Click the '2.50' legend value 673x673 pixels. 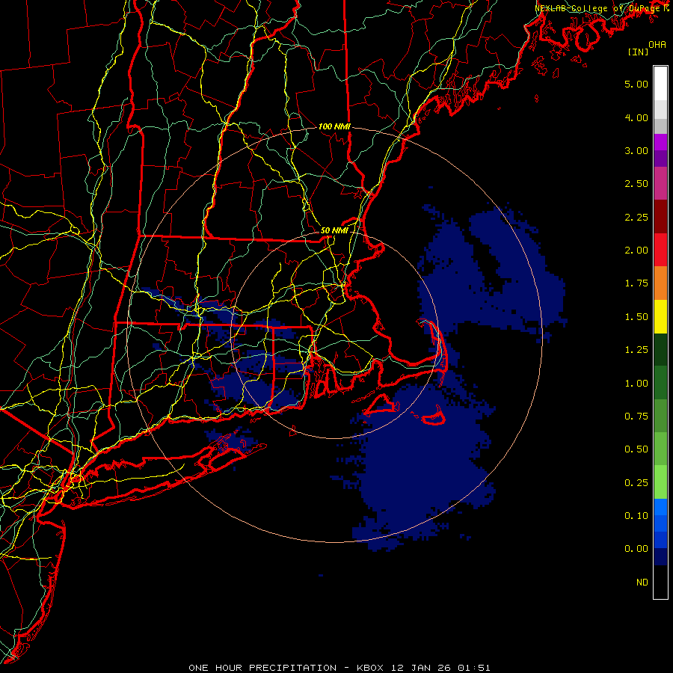[636, 184]
